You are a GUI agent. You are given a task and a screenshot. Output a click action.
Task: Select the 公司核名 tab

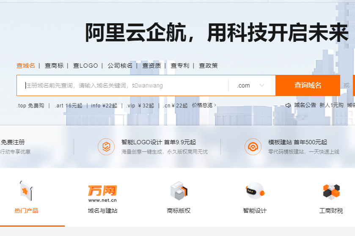pos(120,66)
